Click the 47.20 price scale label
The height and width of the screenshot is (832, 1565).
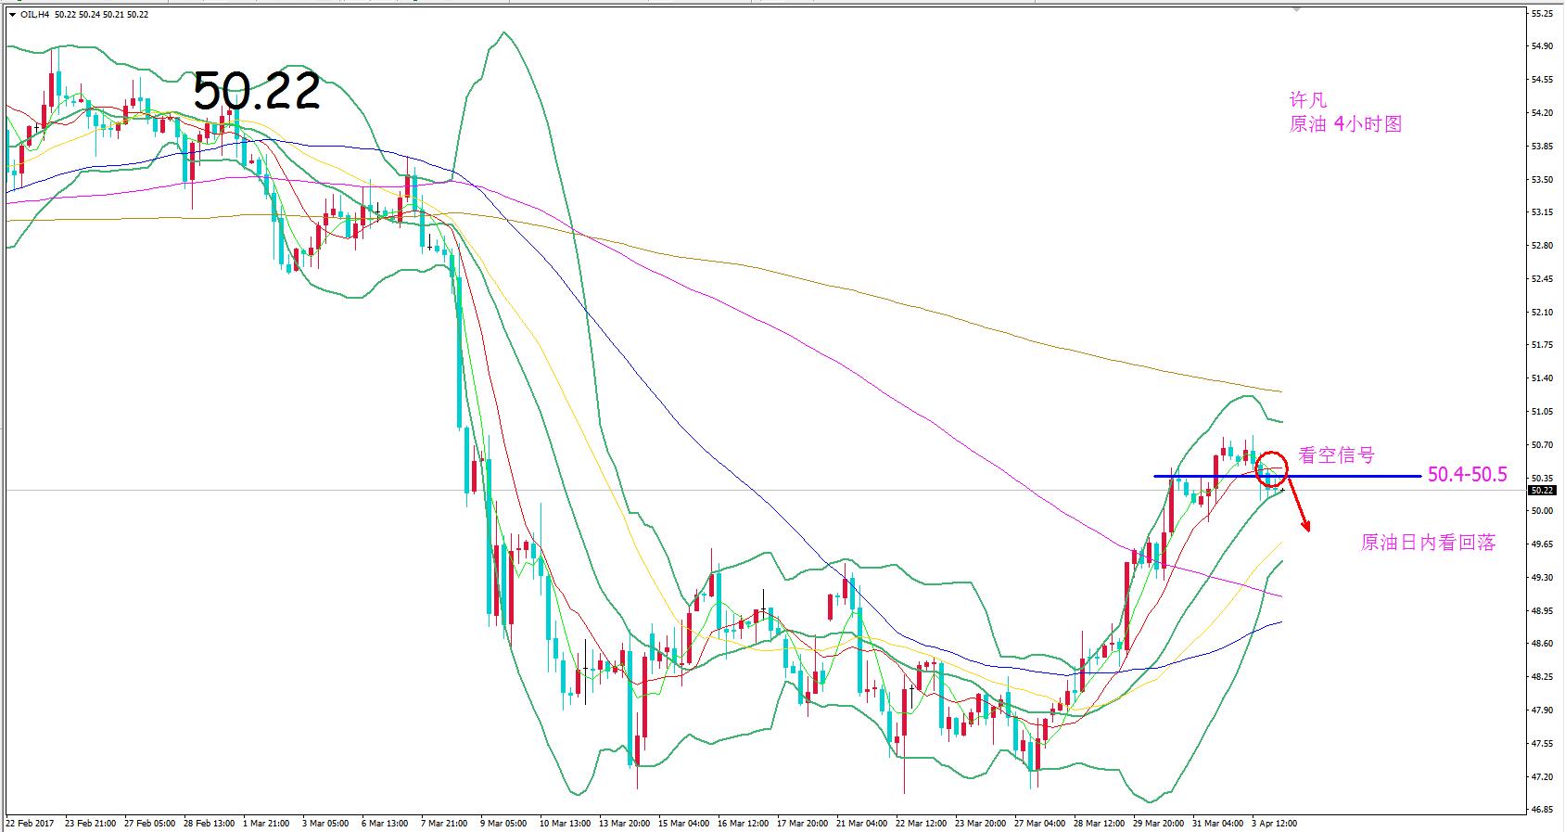(1543, 777)
